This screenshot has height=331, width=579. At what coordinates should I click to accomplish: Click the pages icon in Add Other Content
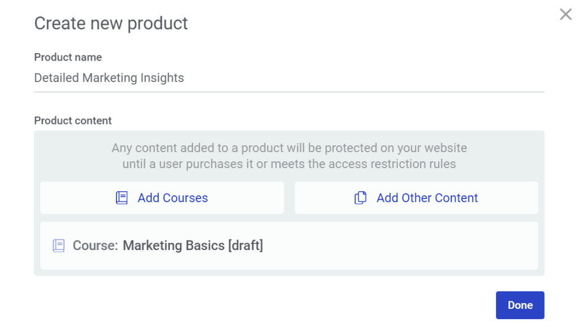click(x=360, y=198)
